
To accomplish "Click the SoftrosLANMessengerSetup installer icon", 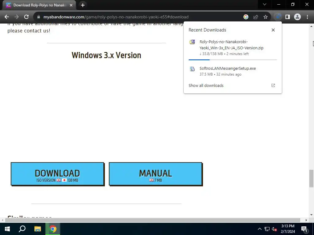I will [x=192, y=69].
